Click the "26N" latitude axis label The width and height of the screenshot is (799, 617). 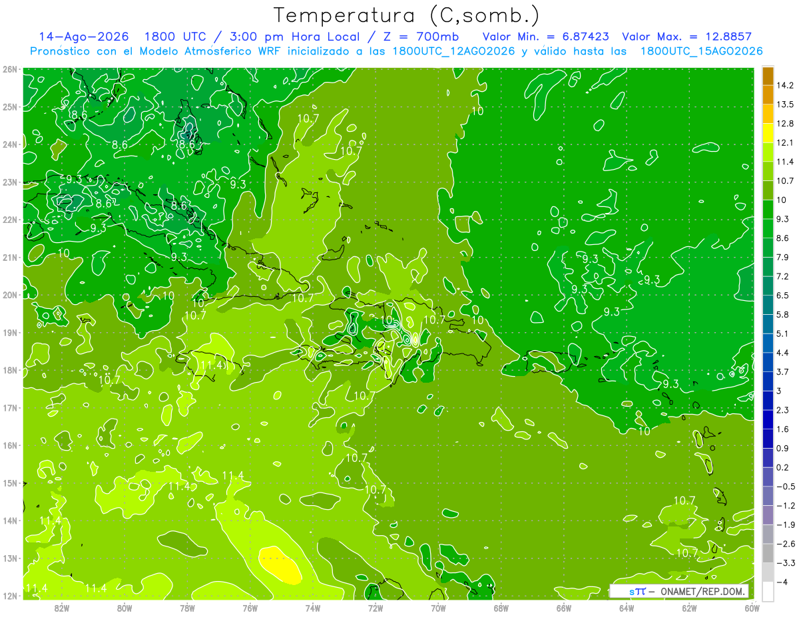(x=10, y=69)
